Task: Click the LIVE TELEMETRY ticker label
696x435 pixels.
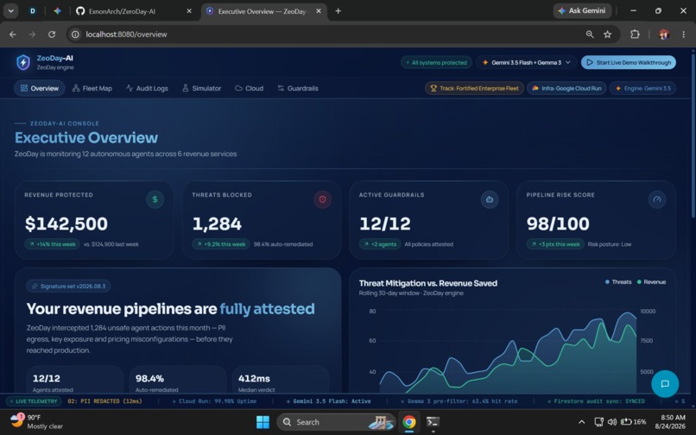Action: click(x=34, y=401)
